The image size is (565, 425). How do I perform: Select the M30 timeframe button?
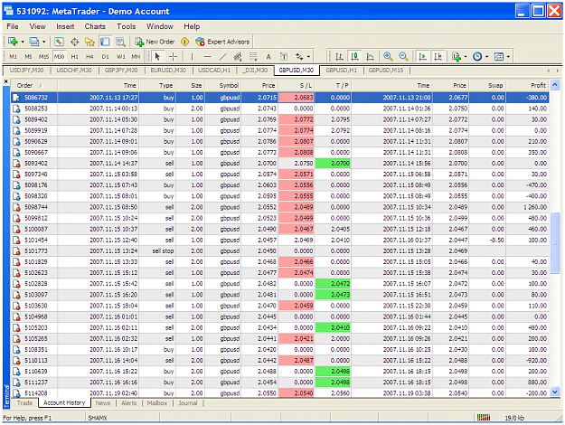[59, 57]
